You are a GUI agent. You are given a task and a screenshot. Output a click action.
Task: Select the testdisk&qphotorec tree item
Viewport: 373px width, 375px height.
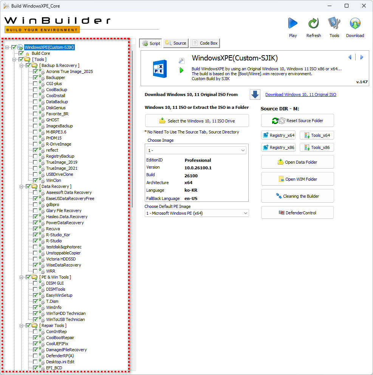click(64, 247)
